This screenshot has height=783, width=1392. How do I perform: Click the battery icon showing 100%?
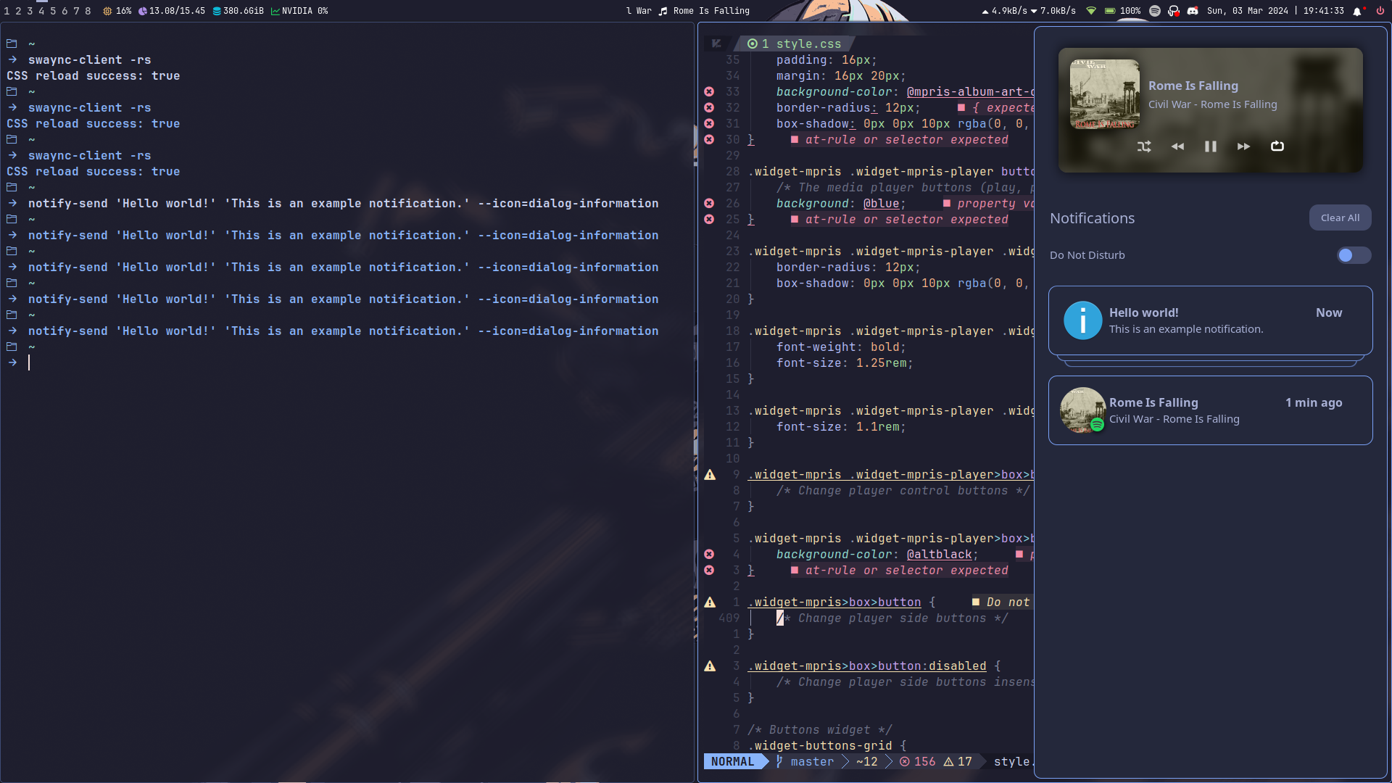tap(1110, 11)
